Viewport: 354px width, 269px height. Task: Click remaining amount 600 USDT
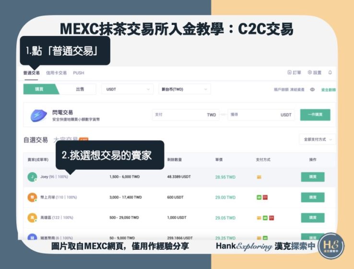[x=176, y=197]
